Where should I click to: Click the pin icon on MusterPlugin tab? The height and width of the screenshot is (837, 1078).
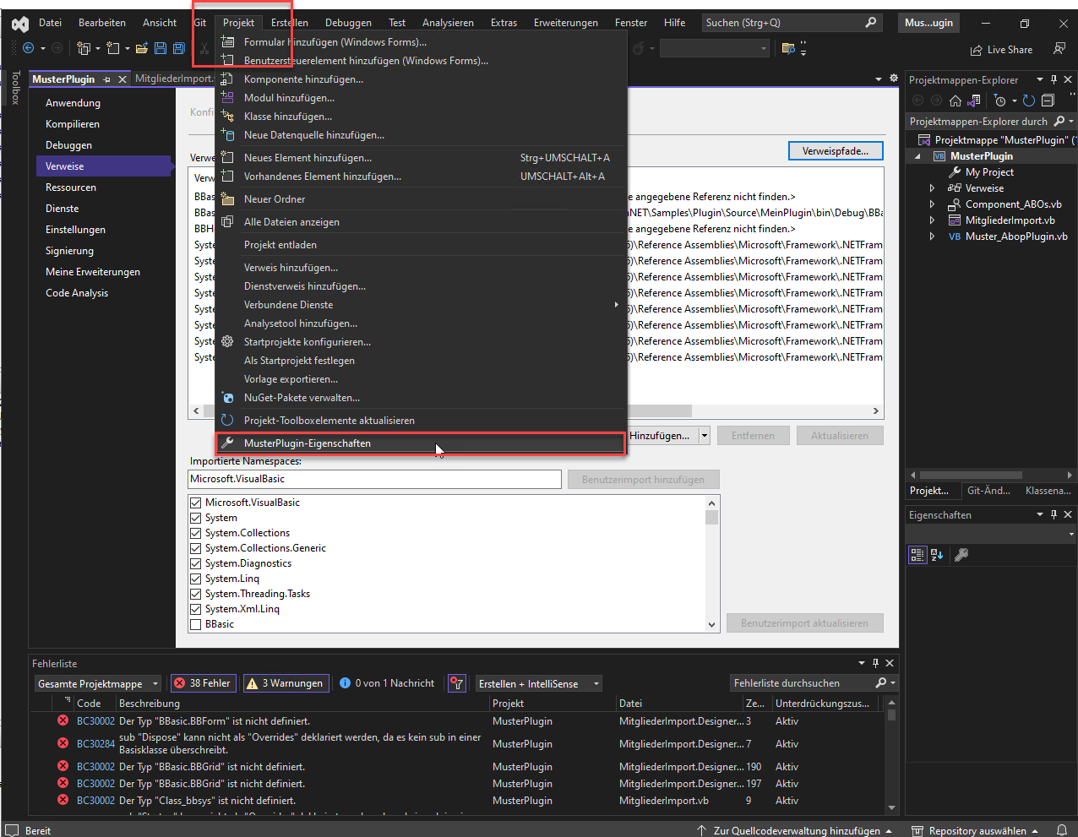[x=106, y=79]
